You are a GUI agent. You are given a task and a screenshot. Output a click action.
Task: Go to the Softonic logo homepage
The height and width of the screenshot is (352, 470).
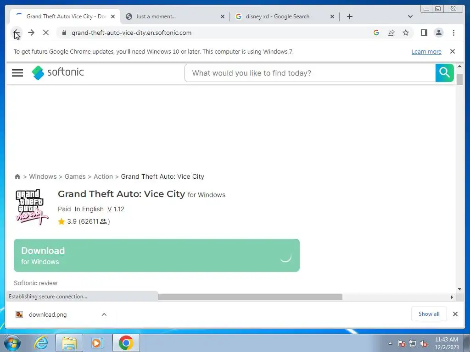pyautogui.click(x=58, y=72)
